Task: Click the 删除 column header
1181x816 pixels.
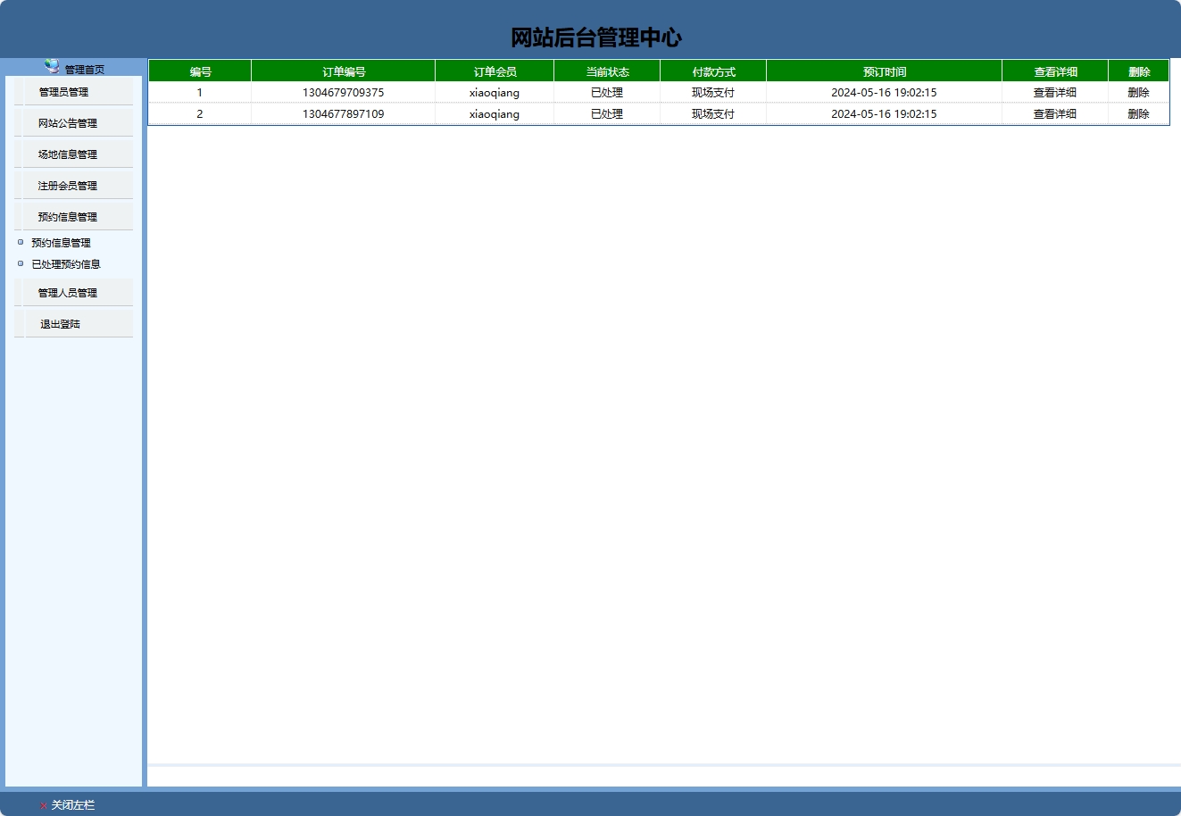Action: pyautogui.click(x=1139, y=71)
